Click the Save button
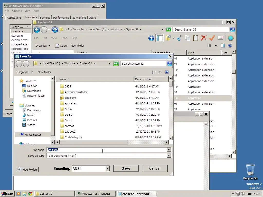Viewport: 263px width, 197px height. [126, 168]
